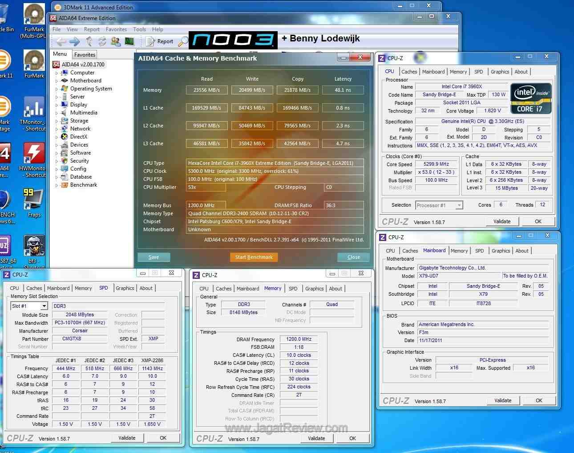This screenshot has width=574, height=453.
Task: Click the Refresh icon in AIDA64 toolbar
Action: click(102, 41)
